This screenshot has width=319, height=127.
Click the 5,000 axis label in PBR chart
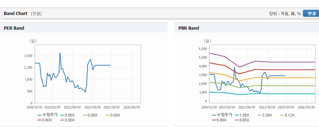coord(203,58)
